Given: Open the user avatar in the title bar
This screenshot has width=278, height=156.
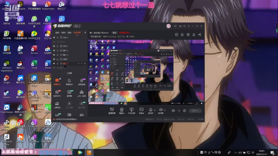Looking at the screenshot, I should [x=169, y=26].
